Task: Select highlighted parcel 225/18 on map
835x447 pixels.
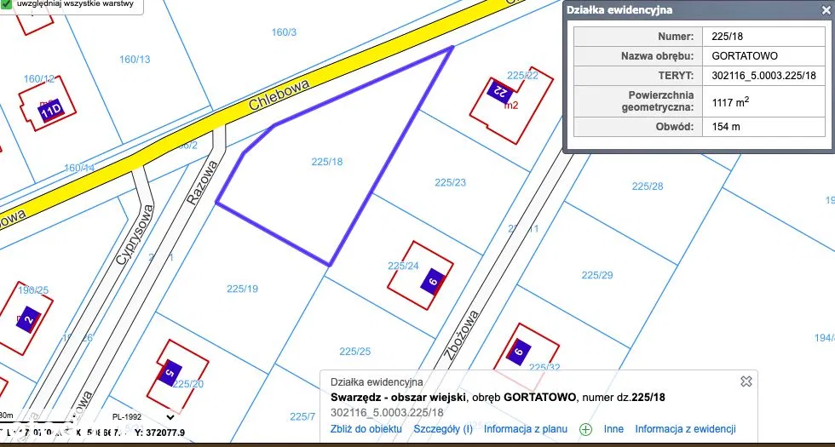Action: point(326,162)
